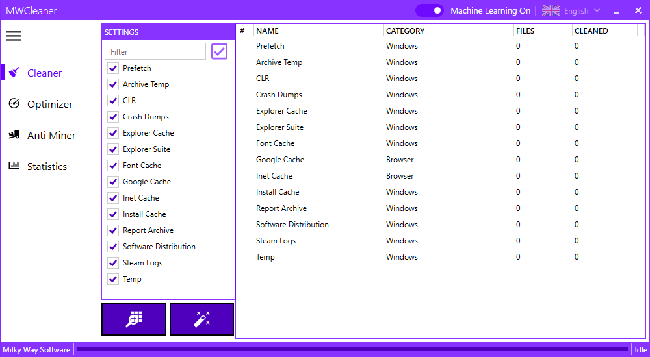
Task: Select the Temp table row name
Action: (x=265, y=257)
